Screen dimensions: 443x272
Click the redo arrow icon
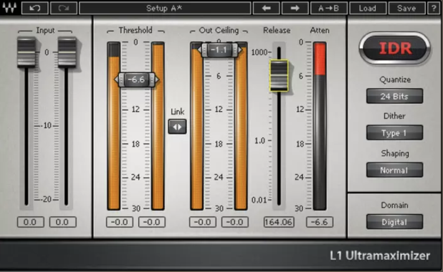[64, 8]
